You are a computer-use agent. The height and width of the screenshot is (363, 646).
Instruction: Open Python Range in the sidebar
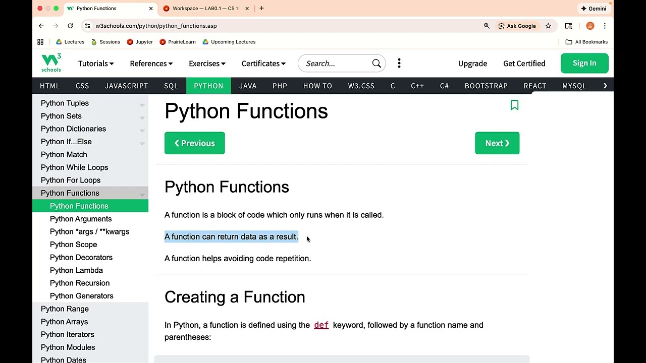65,309
